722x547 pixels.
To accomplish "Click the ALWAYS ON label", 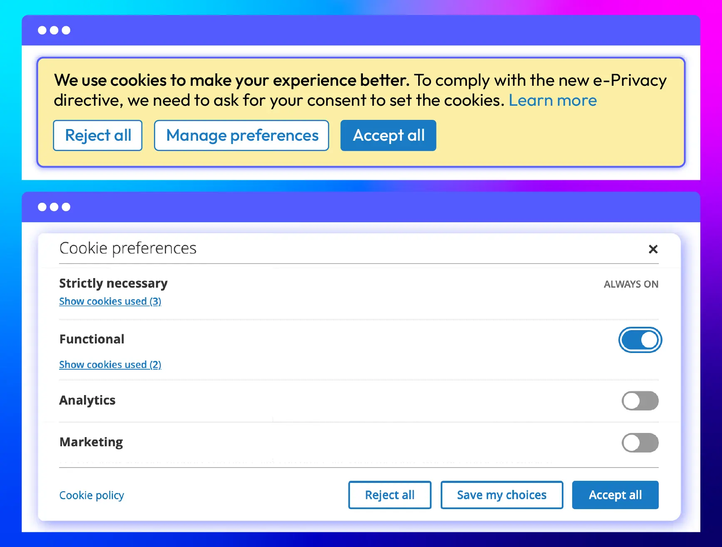I will (x=631, y=284).
